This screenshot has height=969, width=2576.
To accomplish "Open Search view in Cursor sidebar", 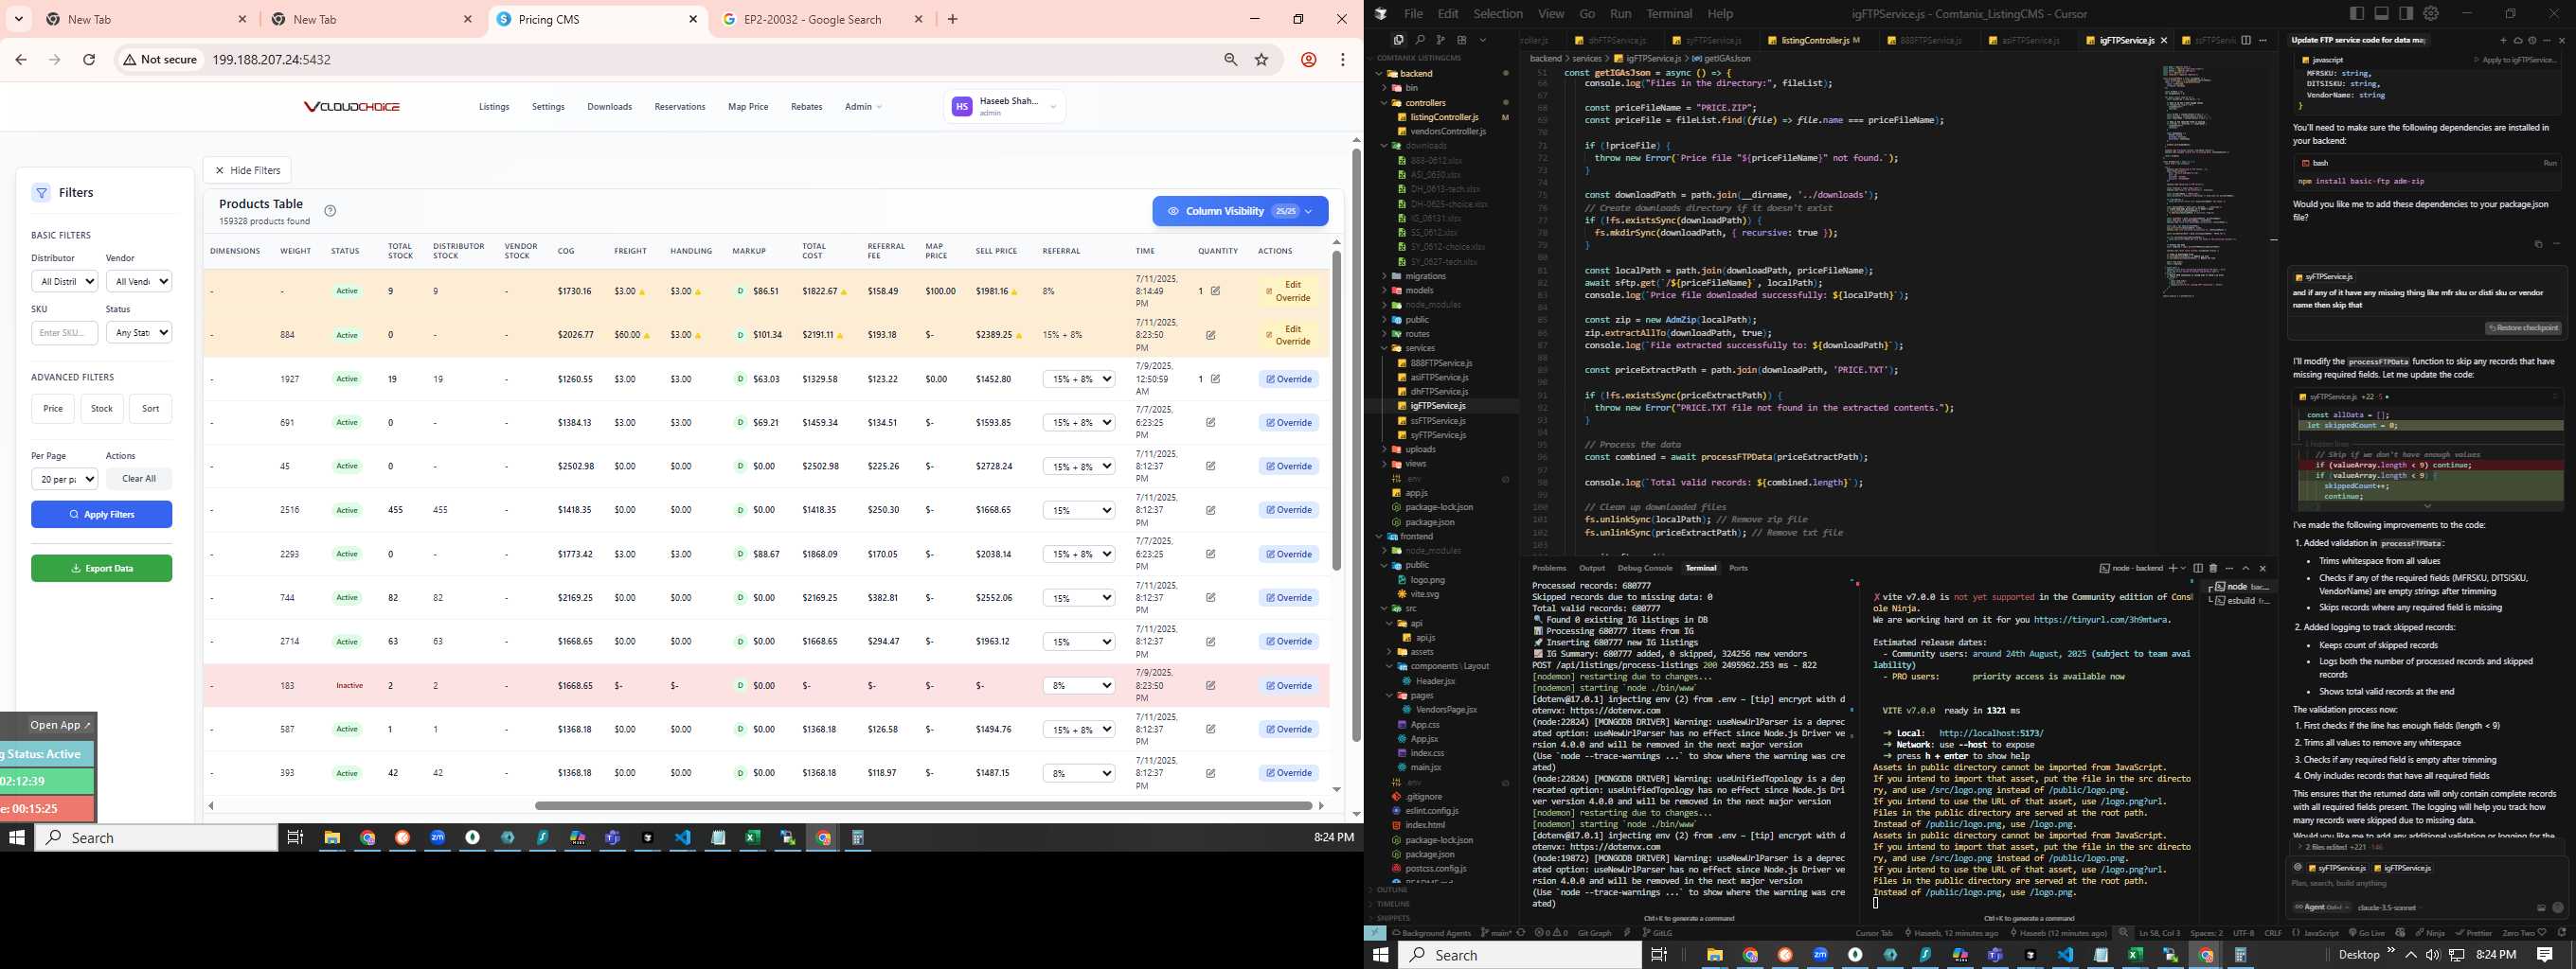I will [x=1421, y=40].
